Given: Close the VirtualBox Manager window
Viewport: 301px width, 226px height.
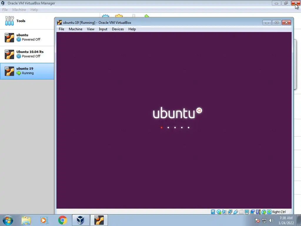Looking at the screenshot, I should coord(296,3).
